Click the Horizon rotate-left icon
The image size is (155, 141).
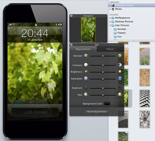(86, 56)
